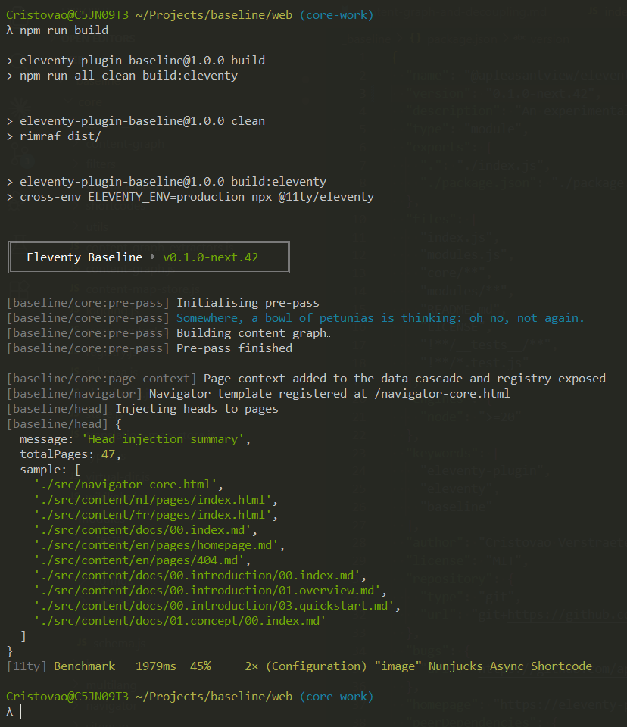Screen dimensions: 627x727
Task: Select the '01.concept/00.index.md' sample path
Action: 245,621
